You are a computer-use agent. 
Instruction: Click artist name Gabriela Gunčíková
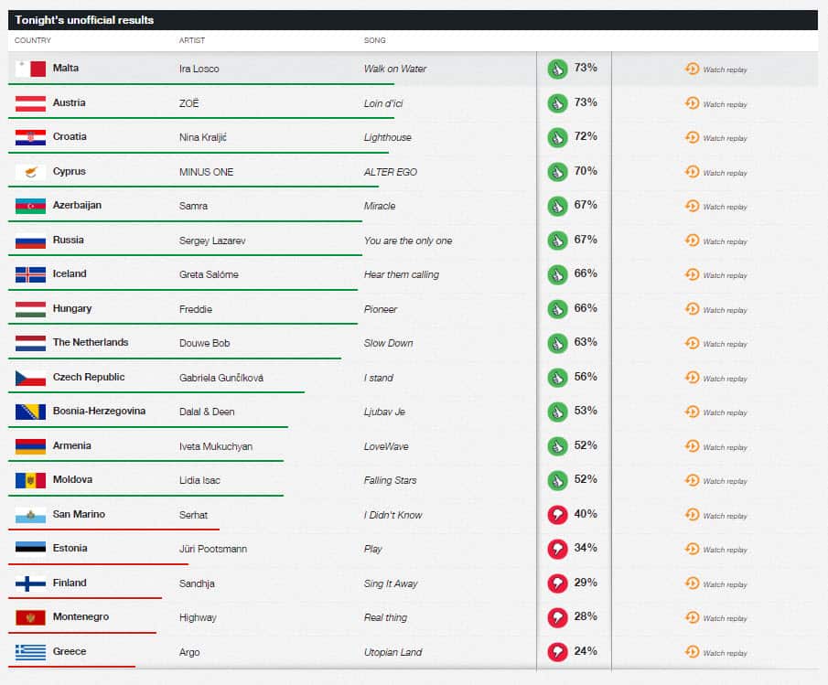tap(221, 378)
